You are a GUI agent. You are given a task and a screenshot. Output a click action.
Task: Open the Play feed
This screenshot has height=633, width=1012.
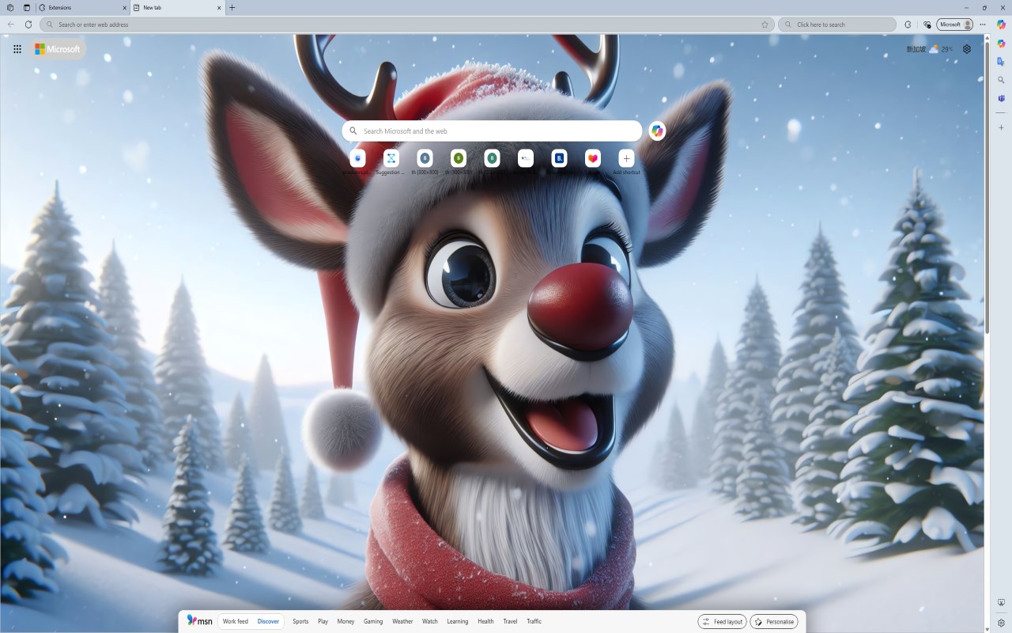tap(323, 621)
